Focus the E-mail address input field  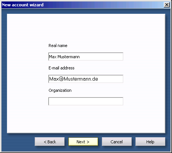[86, 79]
